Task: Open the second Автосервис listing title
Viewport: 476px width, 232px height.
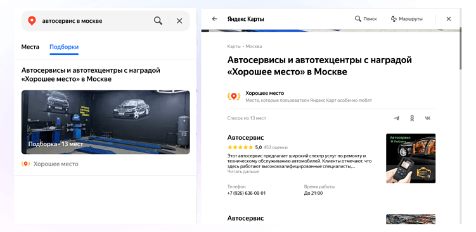Action: coord(245,218)
